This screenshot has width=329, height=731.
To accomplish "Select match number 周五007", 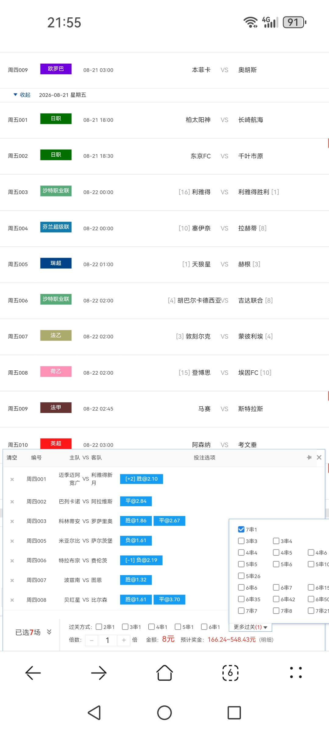I will pyautogui.click(x=18, y=337).
